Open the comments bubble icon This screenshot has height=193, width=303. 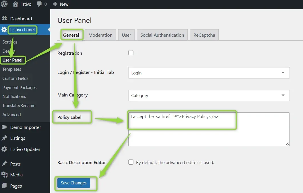tap(39, 4)
